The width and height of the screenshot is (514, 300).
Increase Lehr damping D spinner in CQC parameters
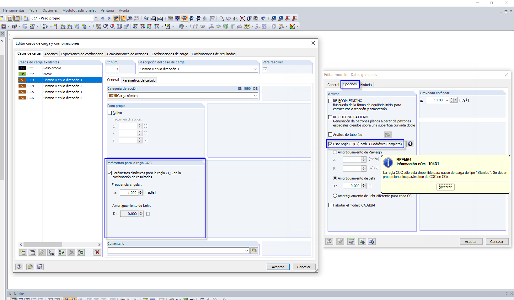click(x=141, y=212)
